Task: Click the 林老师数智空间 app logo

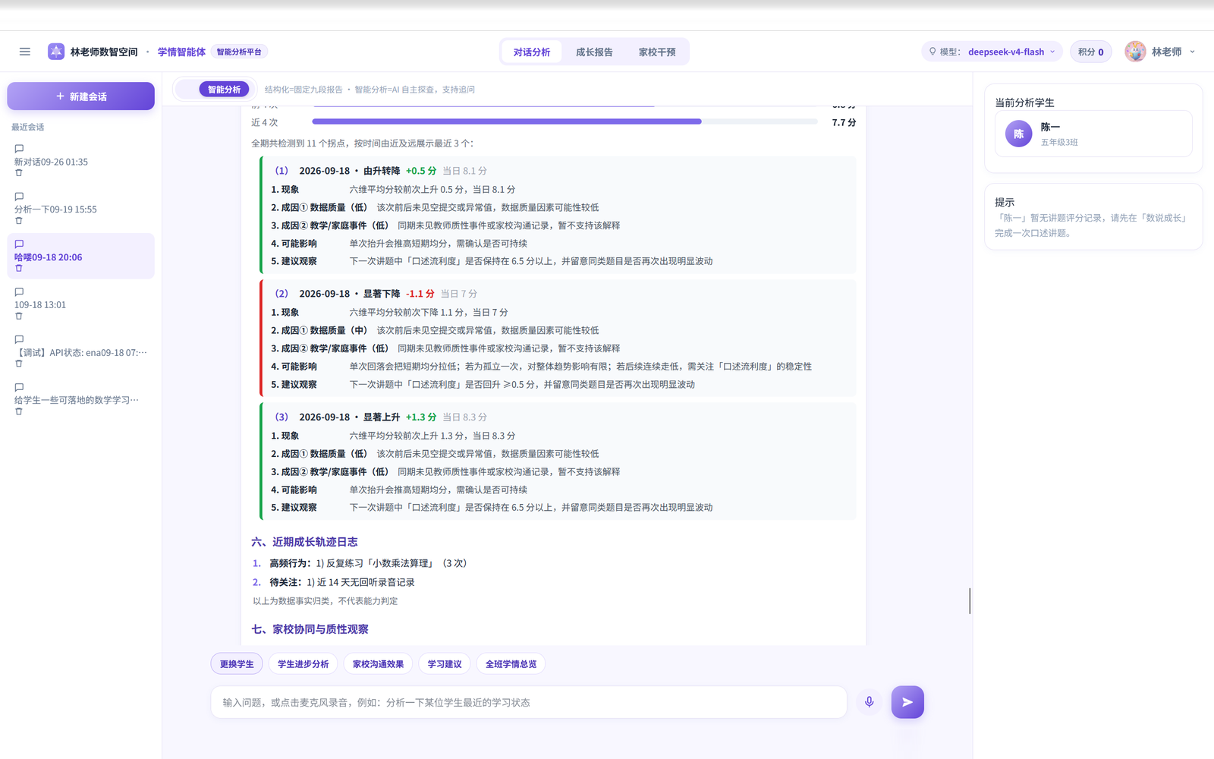Action: 56,52
